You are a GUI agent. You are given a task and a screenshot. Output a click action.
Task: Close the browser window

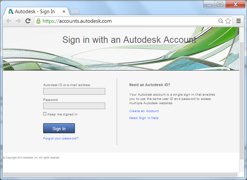[235, 4]
